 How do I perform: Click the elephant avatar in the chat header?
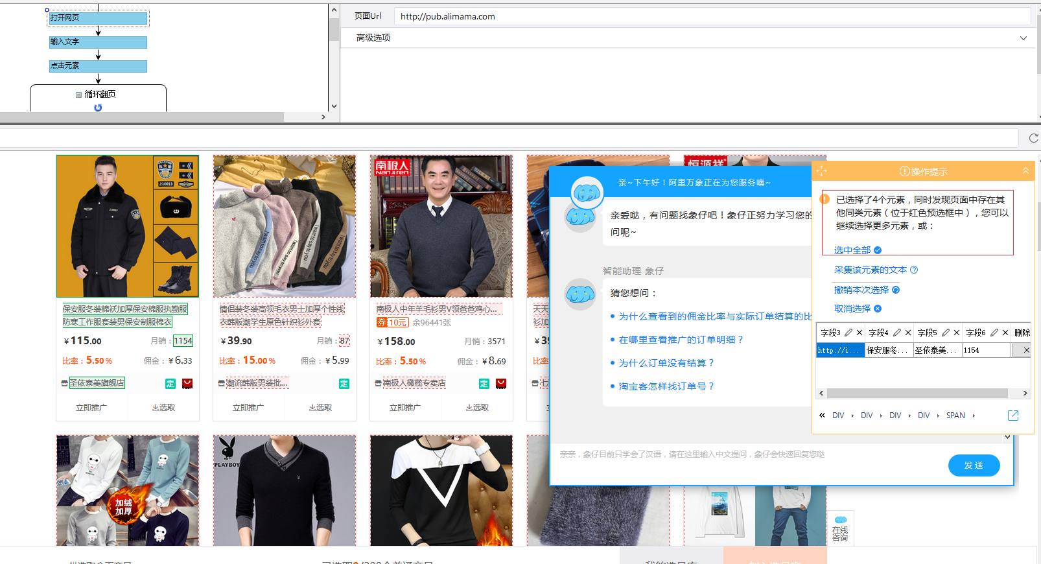tap(587, 193)
